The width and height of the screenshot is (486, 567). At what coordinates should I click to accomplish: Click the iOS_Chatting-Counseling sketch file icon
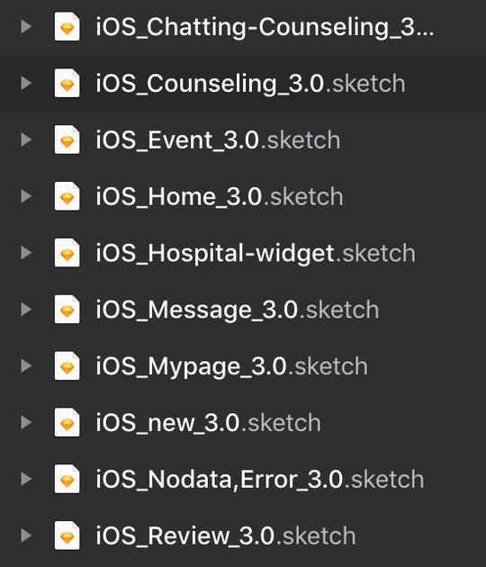67,26
